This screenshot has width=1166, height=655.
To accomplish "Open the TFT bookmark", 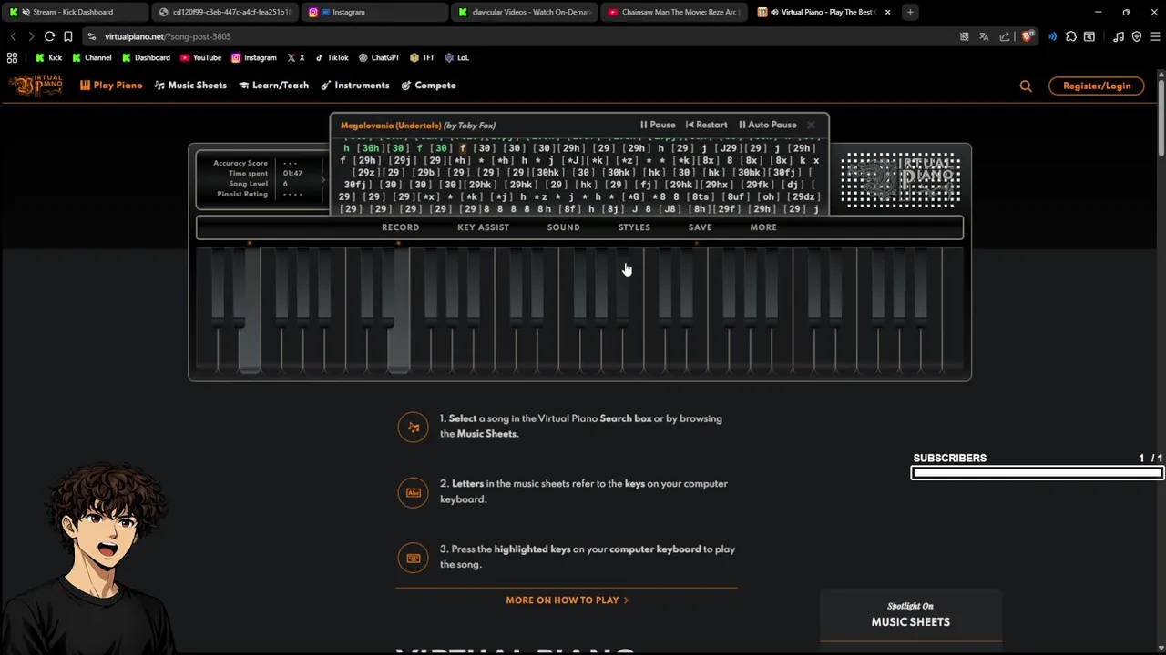I will tap(422, 57).
